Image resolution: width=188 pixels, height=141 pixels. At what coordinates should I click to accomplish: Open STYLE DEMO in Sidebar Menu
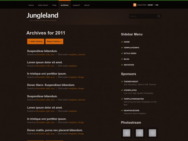(130, 53)
